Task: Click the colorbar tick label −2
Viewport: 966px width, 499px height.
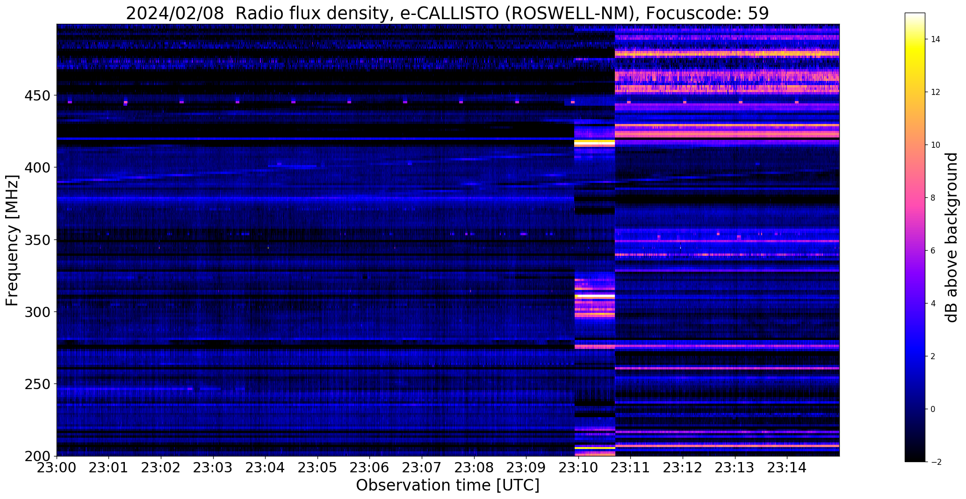Action: (x=936, y=462)
